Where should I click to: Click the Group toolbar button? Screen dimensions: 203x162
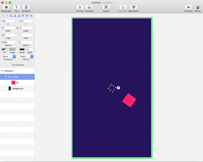pyautogui.click(x=106, y=7)
